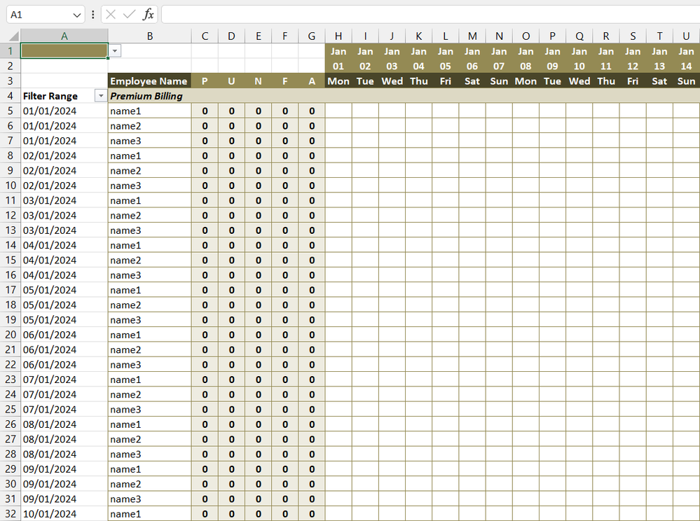Click the empty Jan 10 cell in row 16
700x521 pixels.
[579, 275]
